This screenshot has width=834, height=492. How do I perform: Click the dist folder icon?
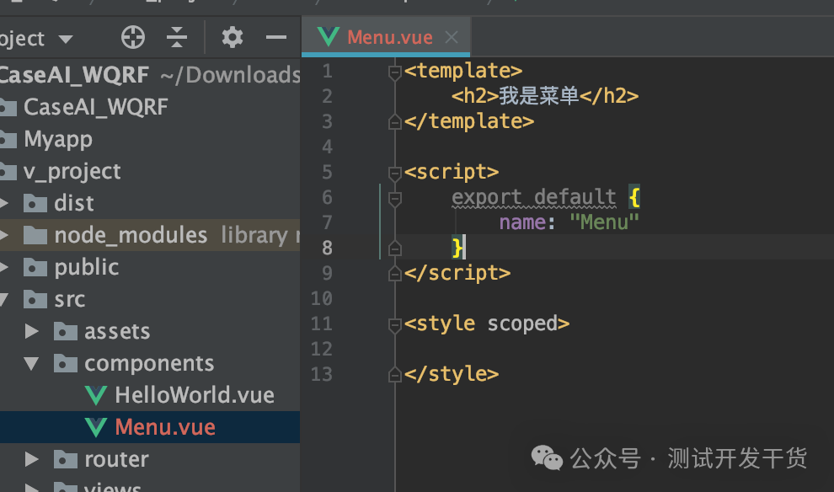point(35,203)
